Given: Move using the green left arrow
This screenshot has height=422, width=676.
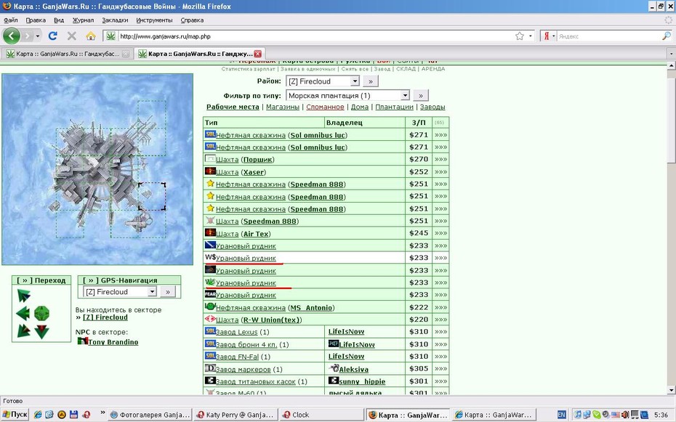Looking at the screenshot, I should 23,313.
